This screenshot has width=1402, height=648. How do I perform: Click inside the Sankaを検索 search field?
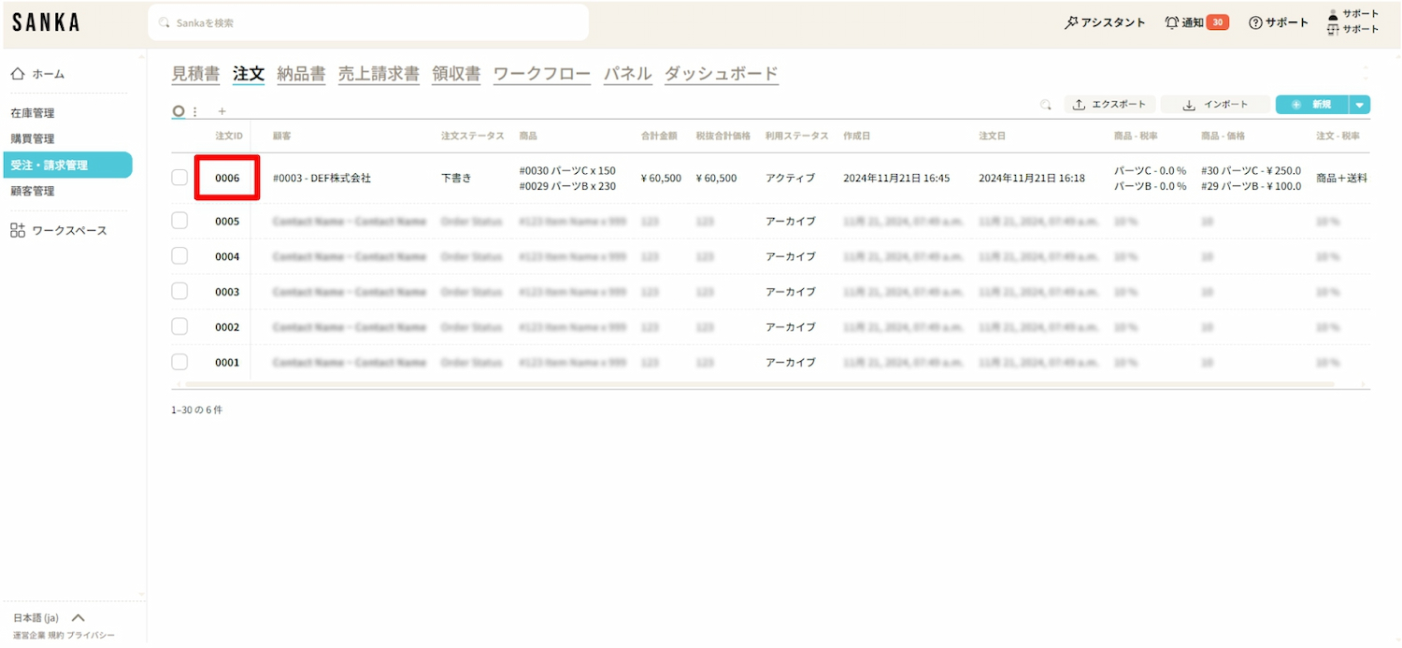pyautogui.click(x=368, y=22)
